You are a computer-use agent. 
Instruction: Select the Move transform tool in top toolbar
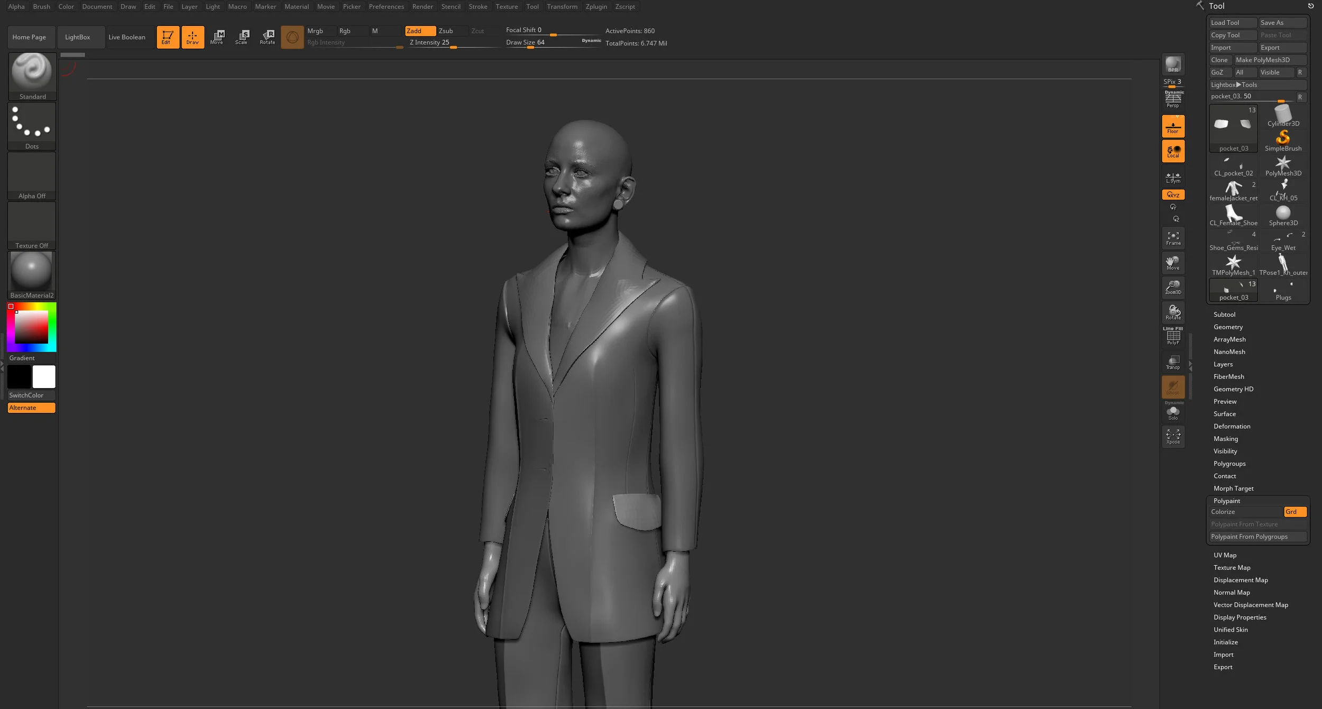tap(217, 37)
